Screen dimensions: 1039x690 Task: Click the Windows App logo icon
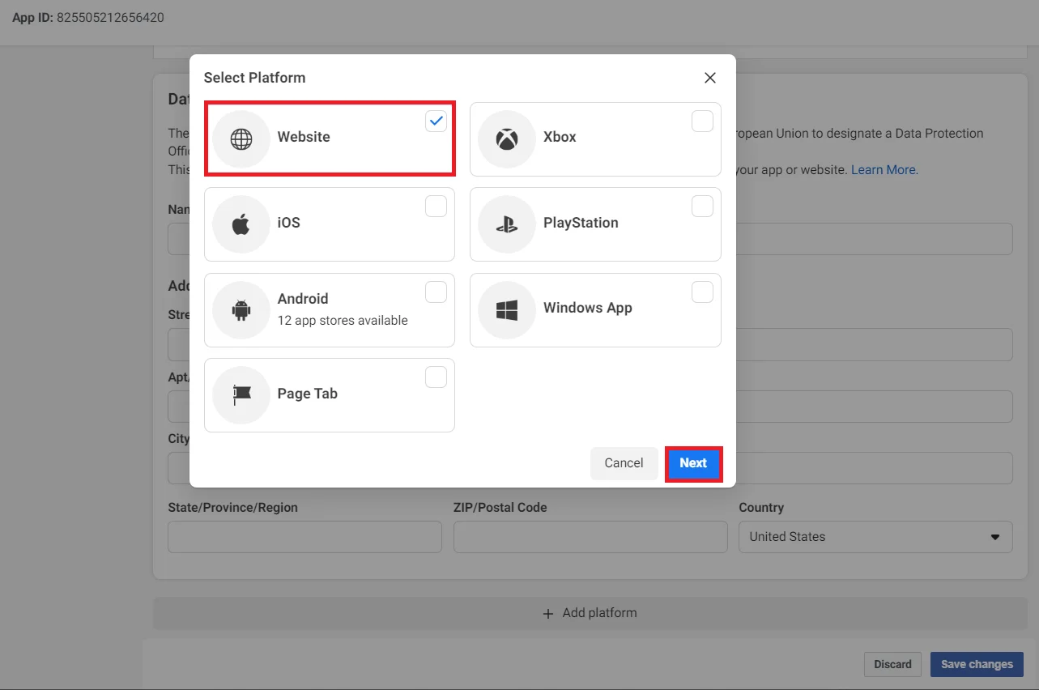(x=507, y=310)
